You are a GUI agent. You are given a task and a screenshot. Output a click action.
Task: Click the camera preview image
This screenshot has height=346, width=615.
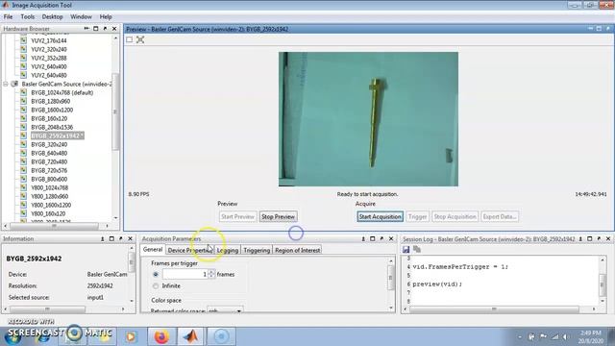(368, 119)
